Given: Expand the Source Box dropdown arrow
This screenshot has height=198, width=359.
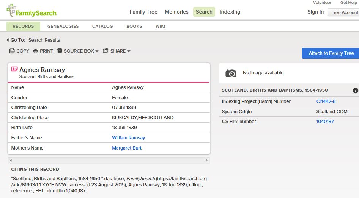Looking at the screenshot, I should [97, 51].
